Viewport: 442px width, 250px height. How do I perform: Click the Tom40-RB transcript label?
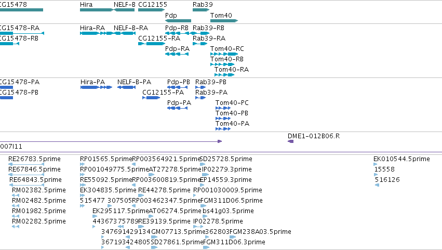(x=227, y=59)
